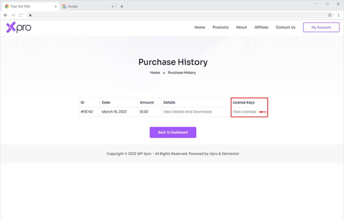Go to the Products menu item
Image resolution: width=344 pixels, height=220 pixels.
pyautogui.click(x=220, y=28)
